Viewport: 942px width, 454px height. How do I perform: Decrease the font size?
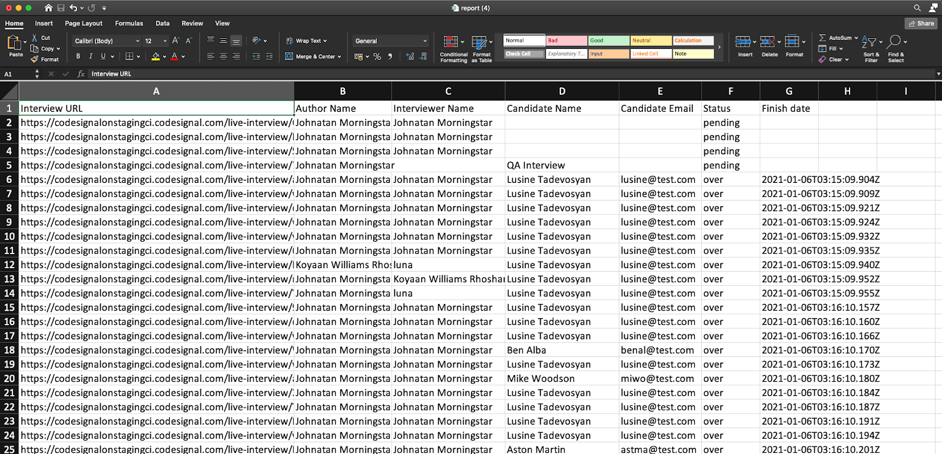188,41
